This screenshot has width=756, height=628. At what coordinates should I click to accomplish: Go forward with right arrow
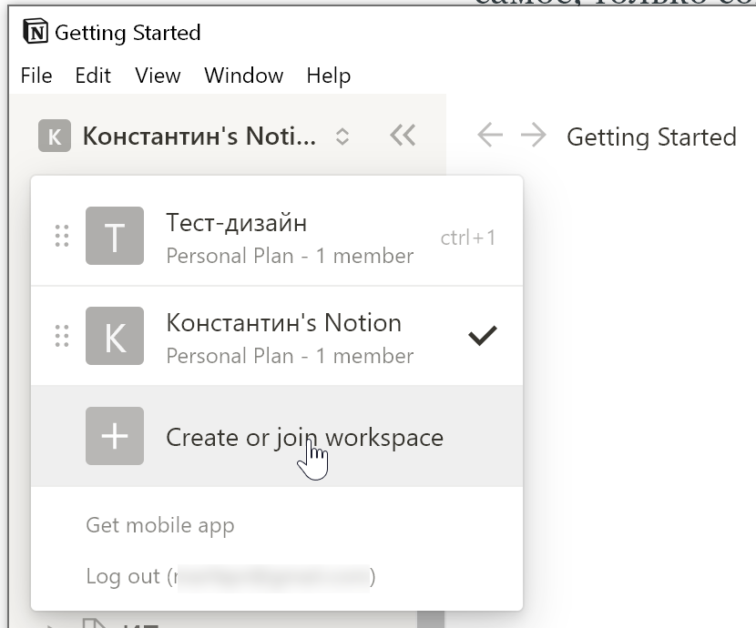click(533, 136)
